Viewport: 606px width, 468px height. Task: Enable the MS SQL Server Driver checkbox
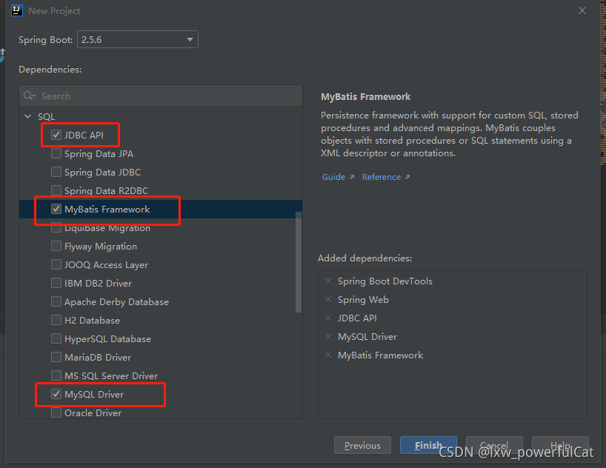(56, 375)
